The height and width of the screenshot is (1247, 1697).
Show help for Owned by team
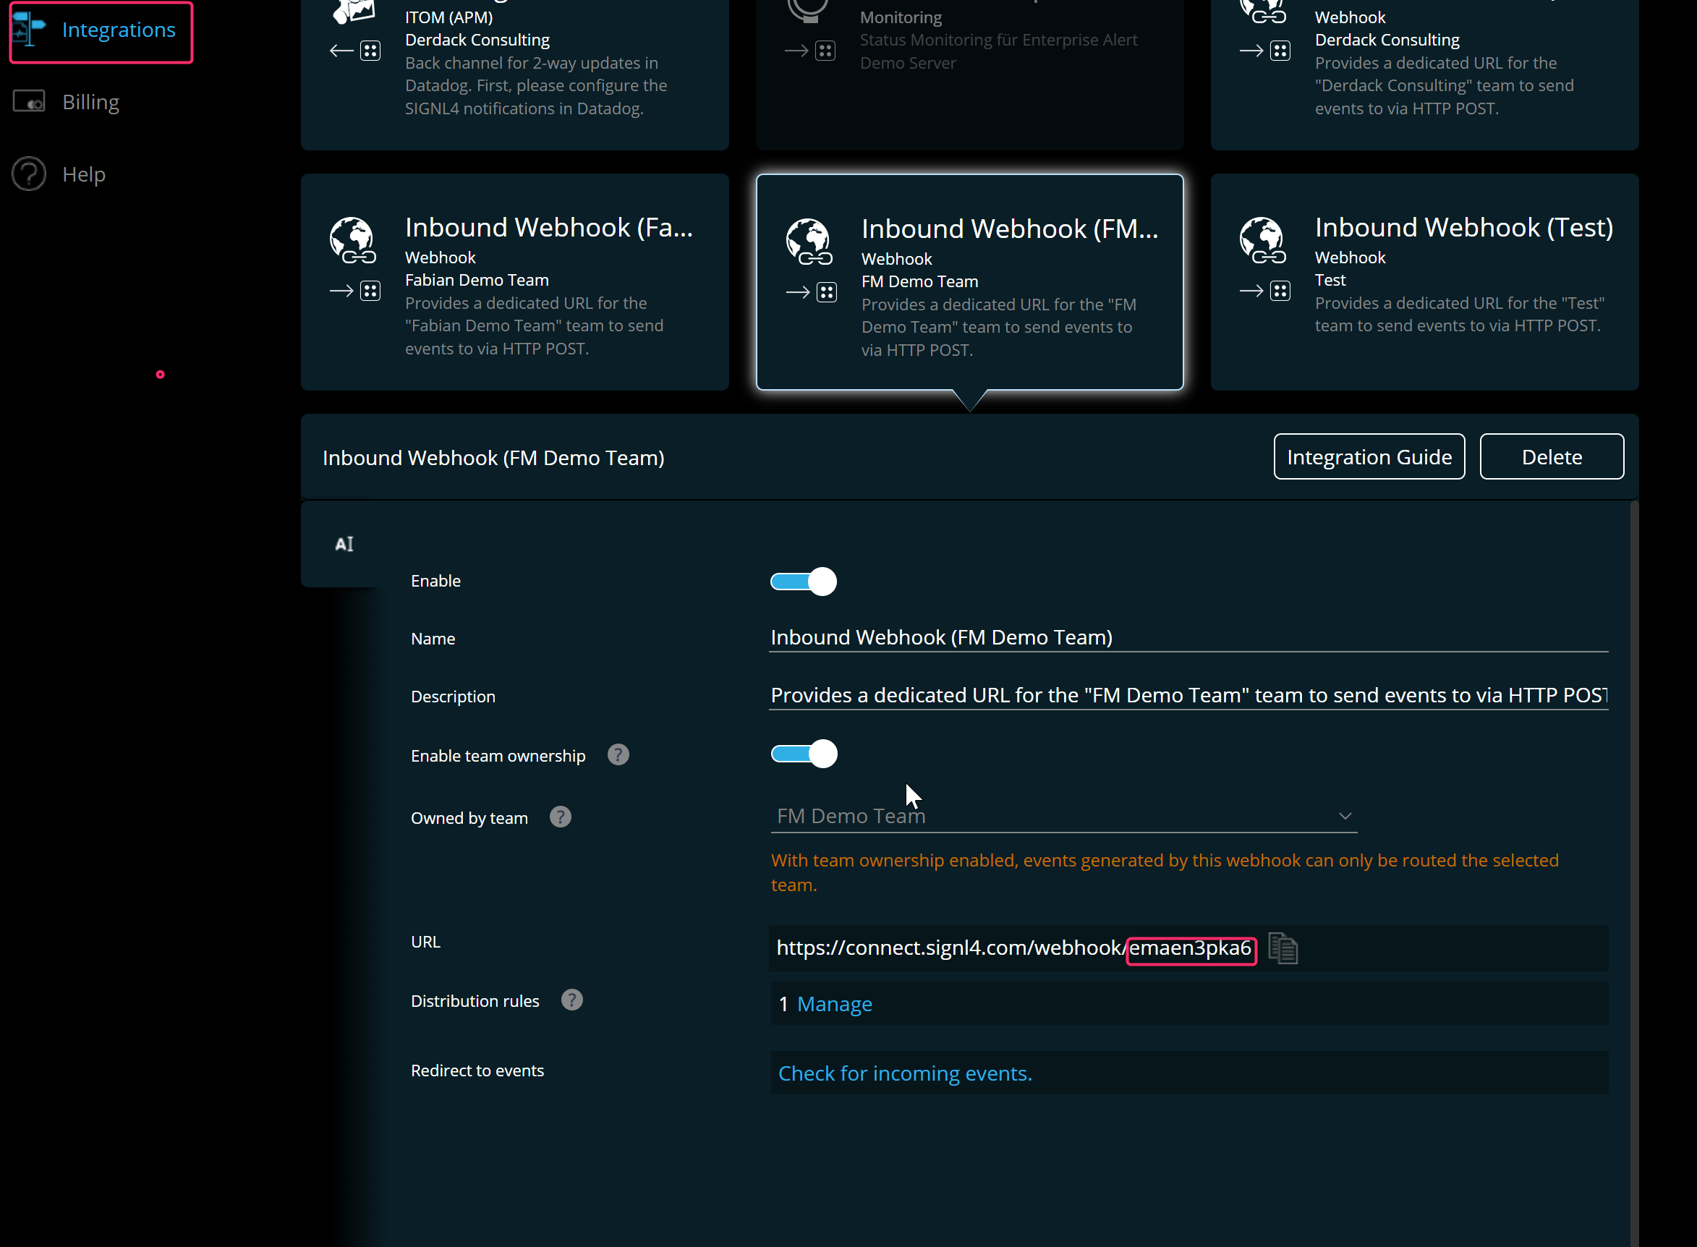point(560,817)
